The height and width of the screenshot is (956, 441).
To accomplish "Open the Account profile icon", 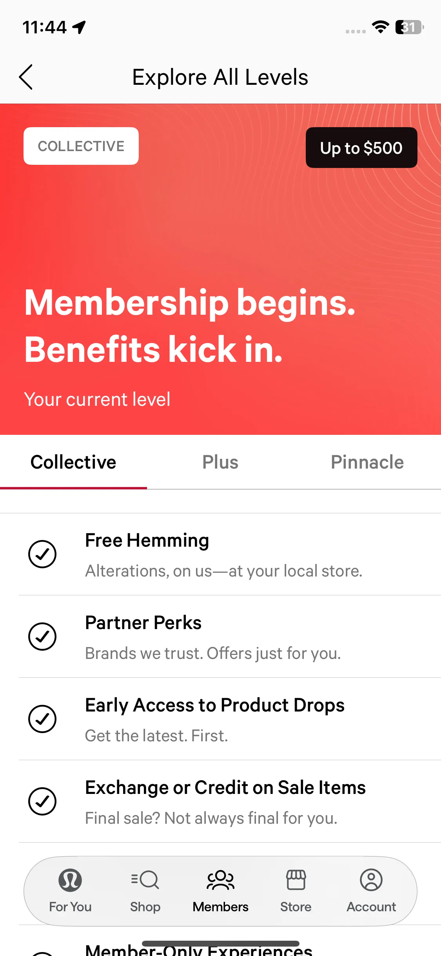I will pos(371,880).
